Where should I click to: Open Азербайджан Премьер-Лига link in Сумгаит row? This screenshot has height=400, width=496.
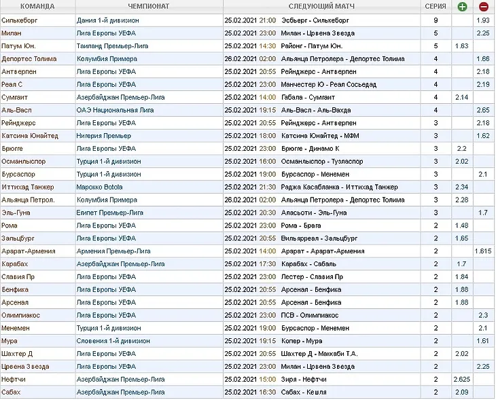(120, 97)
